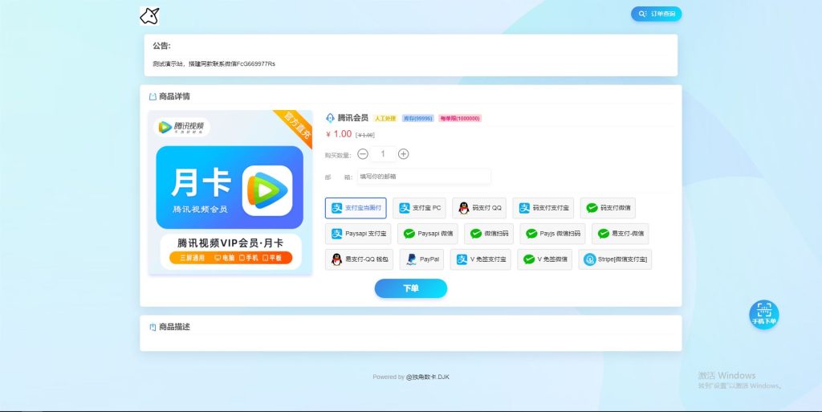Click the 填写你的邮箱 email input

424,177
